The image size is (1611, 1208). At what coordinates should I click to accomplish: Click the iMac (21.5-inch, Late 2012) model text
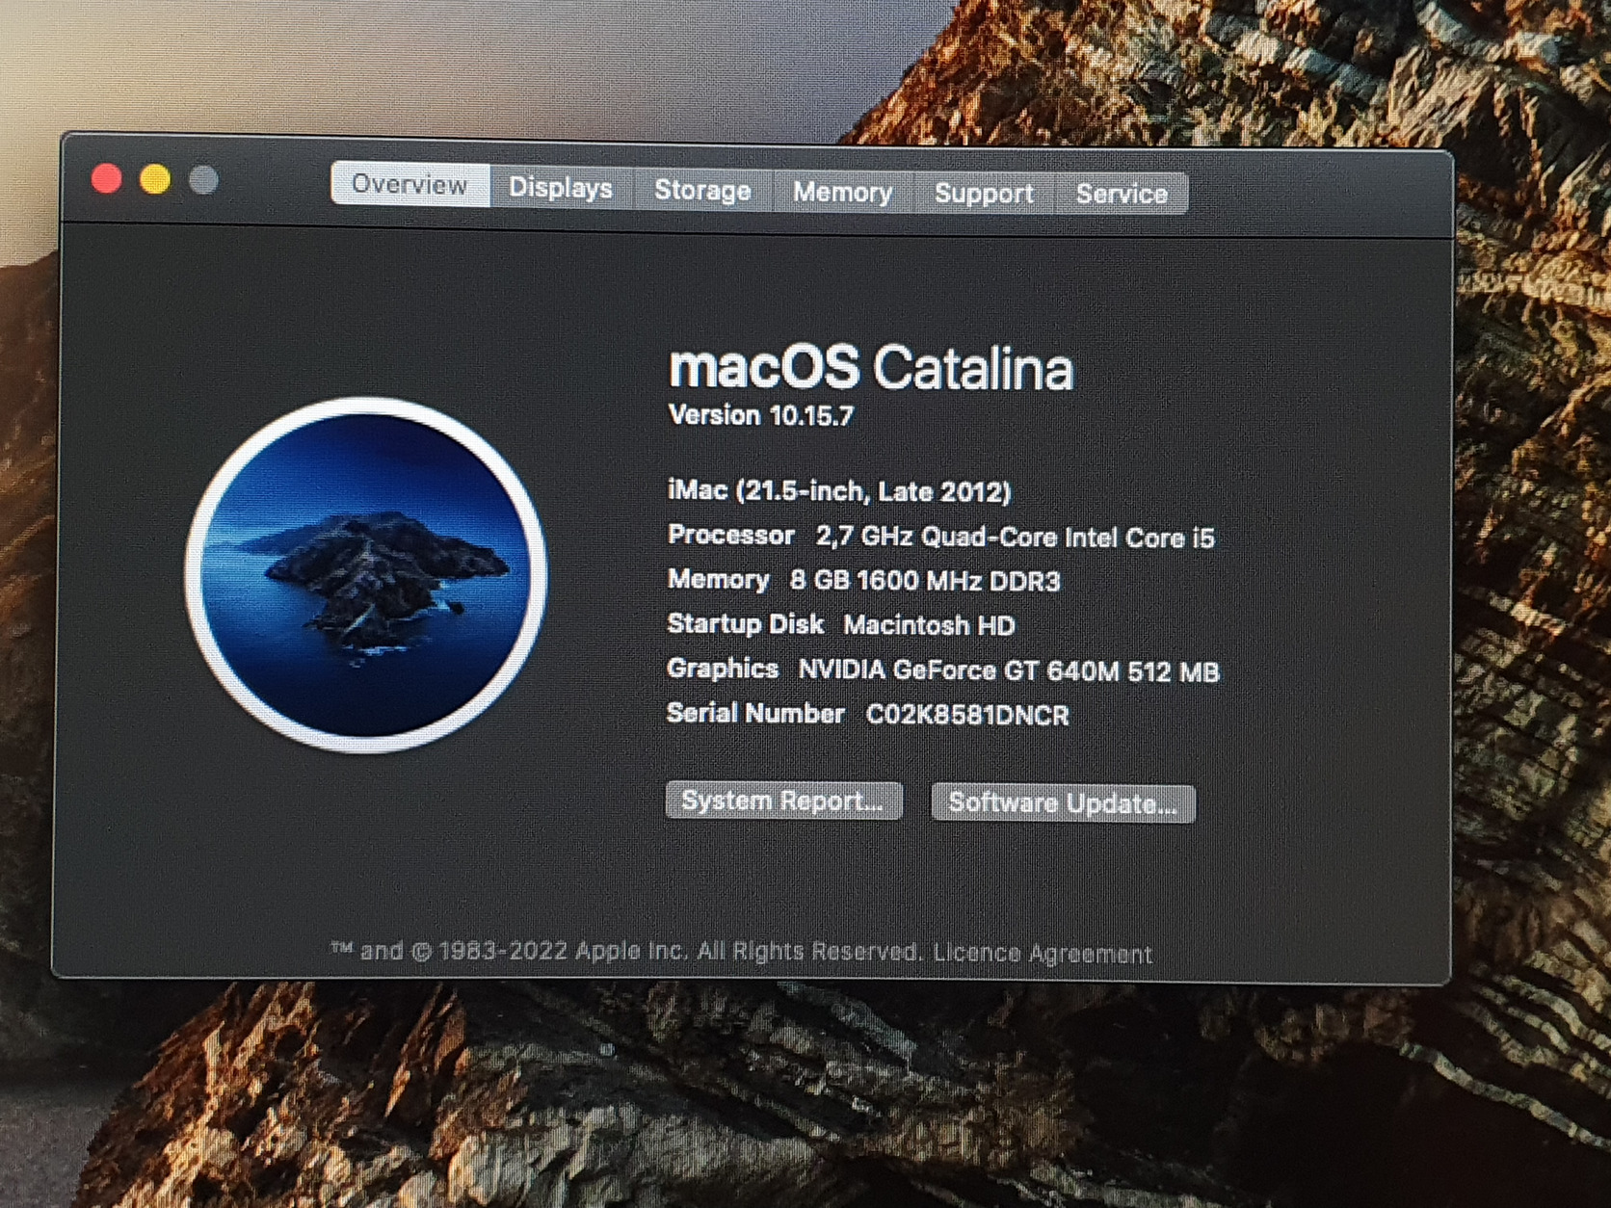(x=839, y=491)
